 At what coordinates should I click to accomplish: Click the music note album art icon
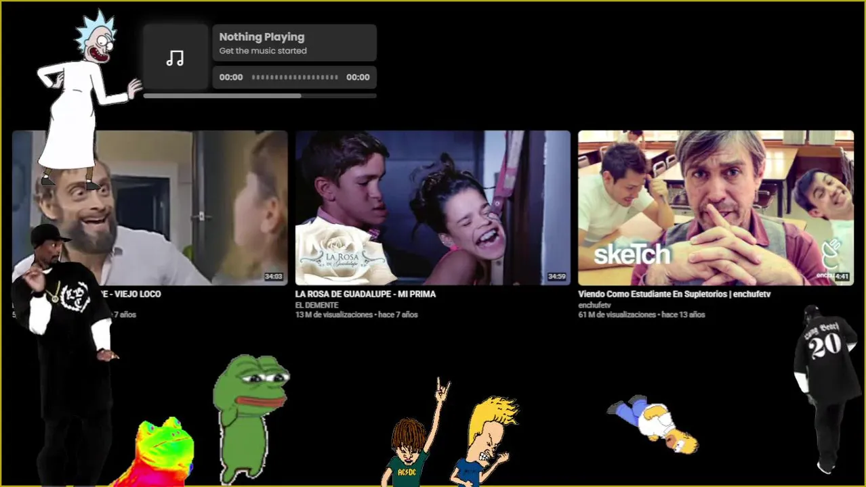coord(176,58)
